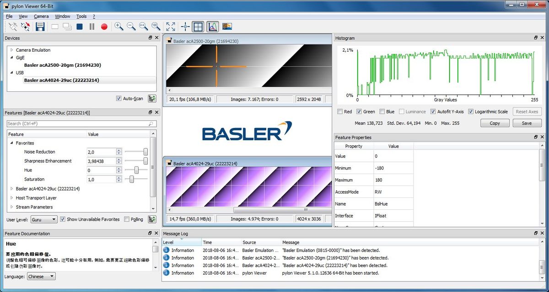Stop image acquisition with the blue square
This screenshot has height=292, width=549.
pyautogui.click(x=80, y=27)
